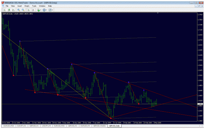Click the Periods clock icon
The width and height of the screenshot is (205, 129).
click(x=44, y=10)
